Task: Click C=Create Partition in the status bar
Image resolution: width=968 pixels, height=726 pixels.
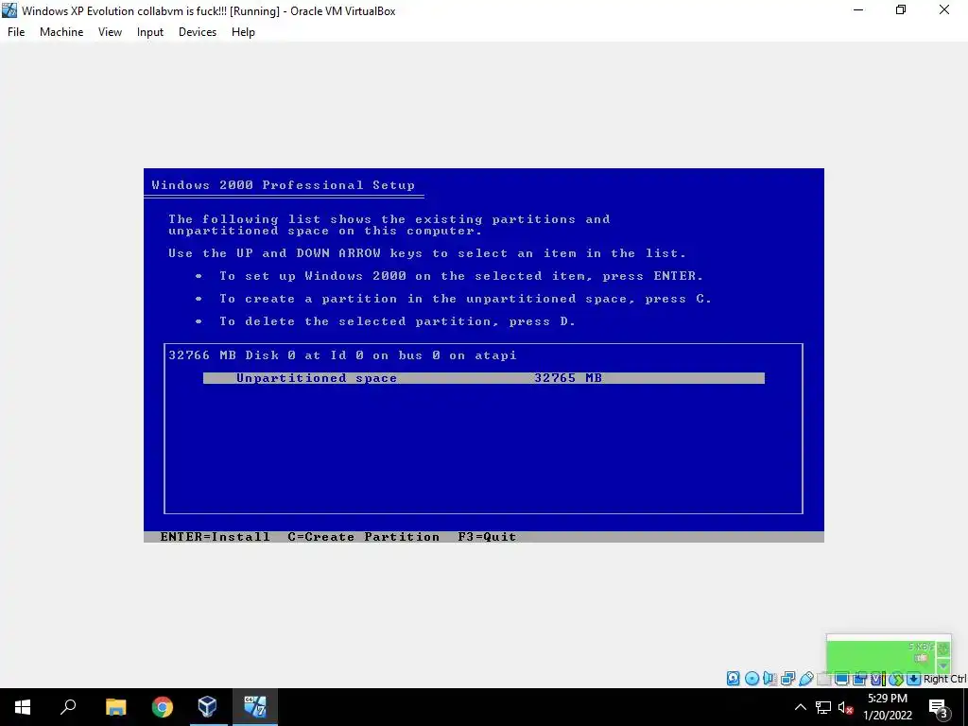Action: tap(364, 537)
